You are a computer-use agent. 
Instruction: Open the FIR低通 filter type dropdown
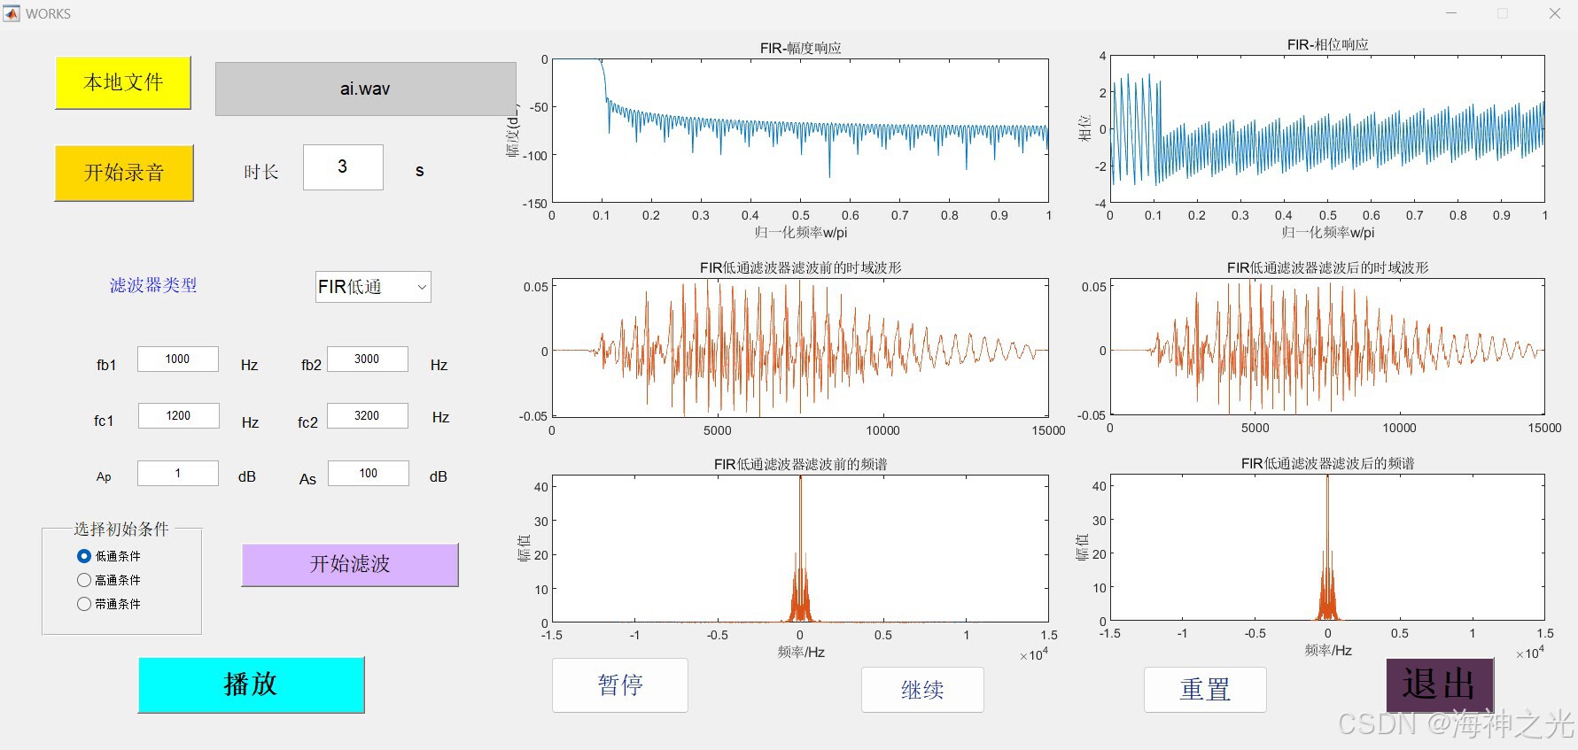pyautogui.click(x=373, y=287)
